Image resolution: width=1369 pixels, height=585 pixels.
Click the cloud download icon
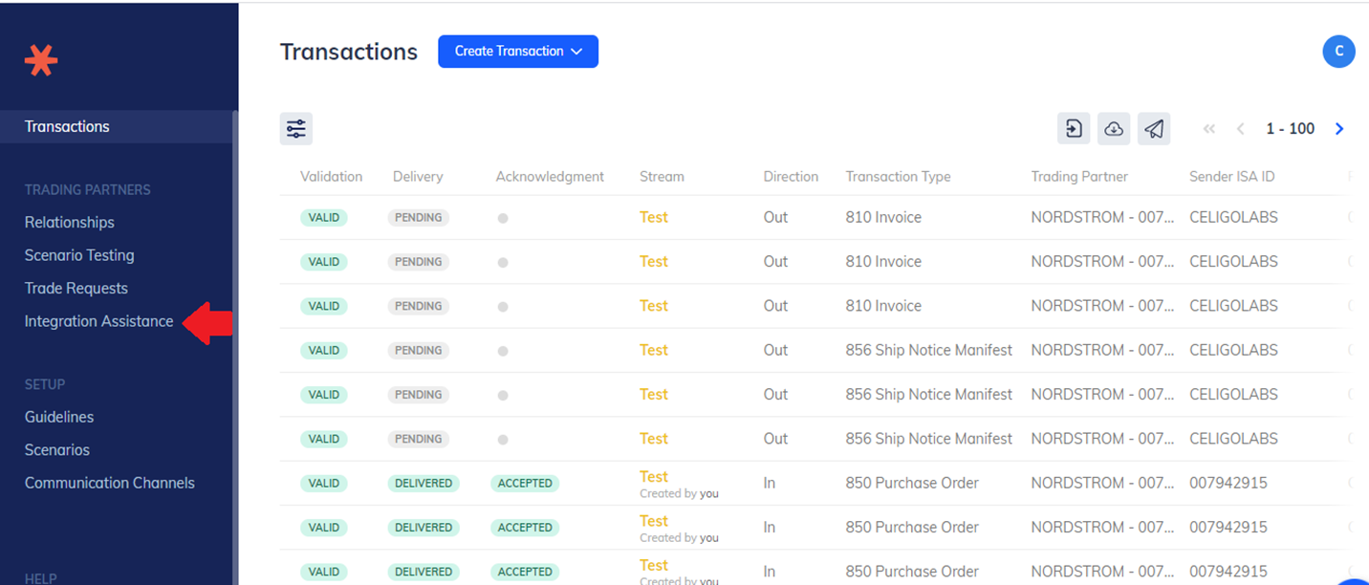click(1114, 128)
